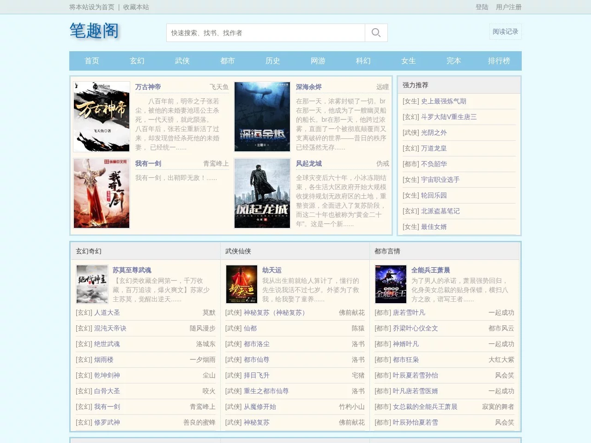The width and height of the screenshot is (591, 443).
Task: Open the 网游 category tab
Action: (x=318, y=61)
